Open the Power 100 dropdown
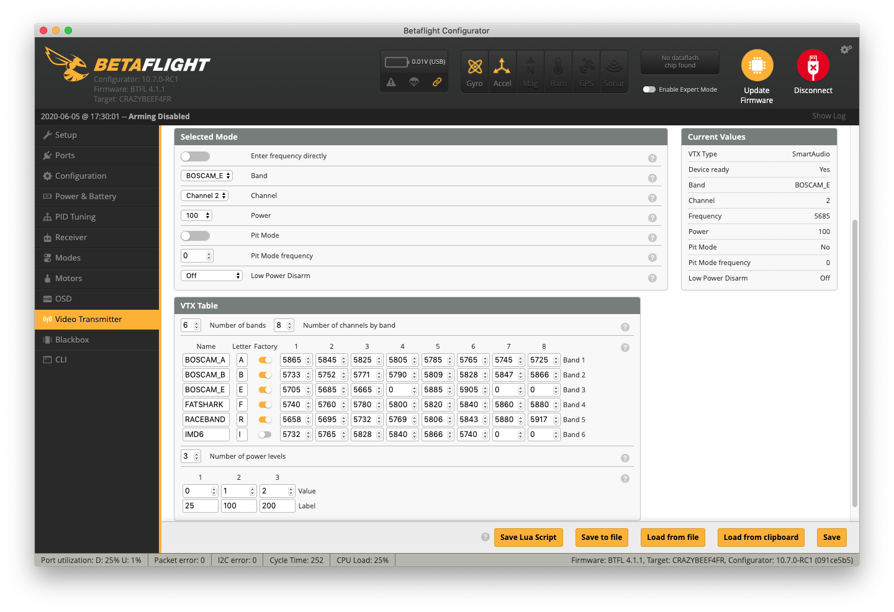The image size is (894, 612). (197, 215)
